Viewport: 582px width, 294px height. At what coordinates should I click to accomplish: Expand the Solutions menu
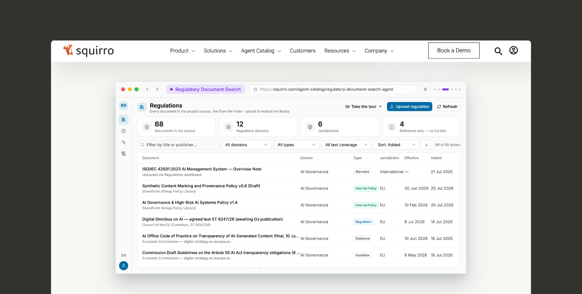[x=218, y=51]
